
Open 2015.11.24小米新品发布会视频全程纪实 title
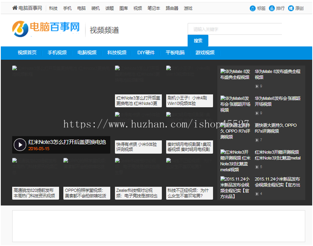[x=278, y=182]
